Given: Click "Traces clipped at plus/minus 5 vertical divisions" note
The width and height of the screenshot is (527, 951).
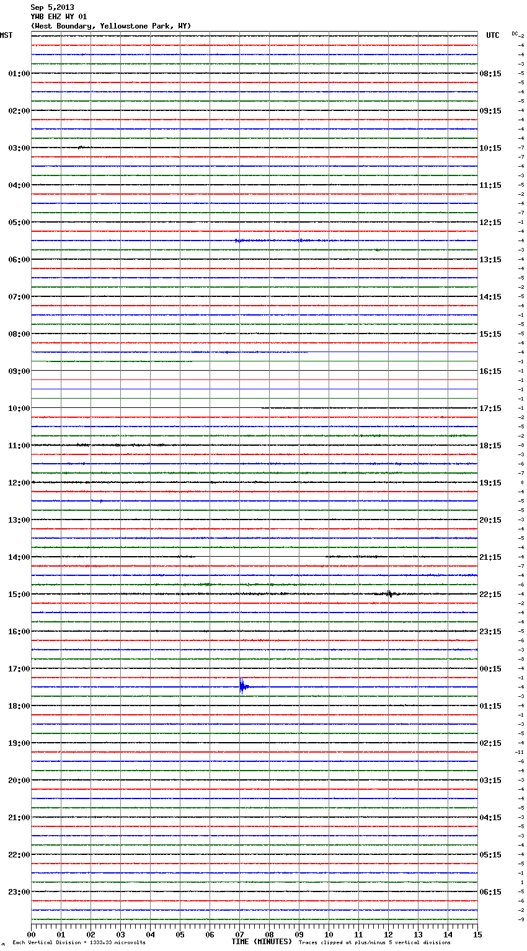Looking at the screenshot, I should coord(374,943).
